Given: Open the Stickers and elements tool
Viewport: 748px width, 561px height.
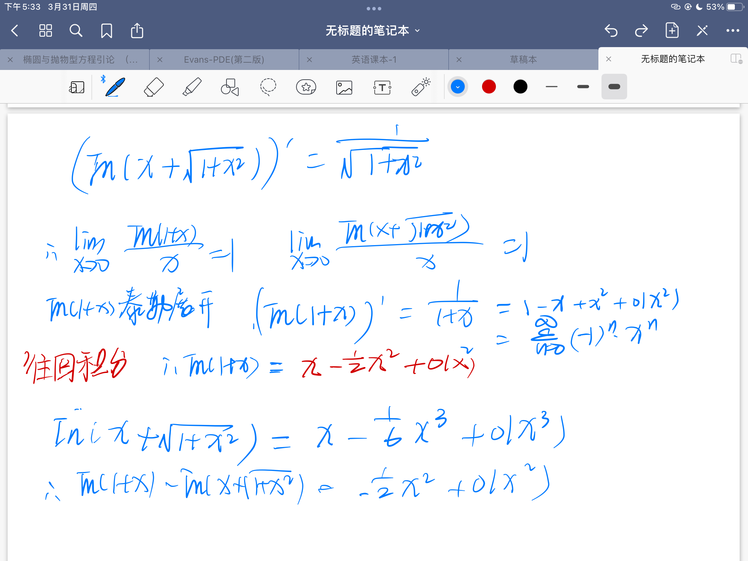Looking at the screenshot, I should (306, 87).
